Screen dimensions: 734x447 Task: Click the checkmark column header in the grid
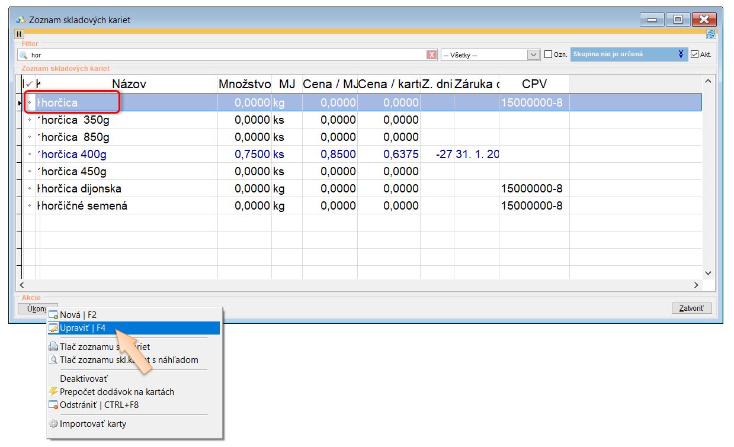point(29,85)
